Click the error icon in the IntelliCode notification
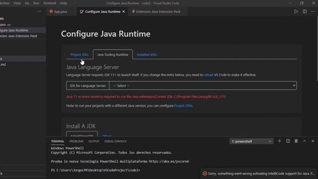Image resolution: width=318 pixels, height=179 pixels. point(205,174)
